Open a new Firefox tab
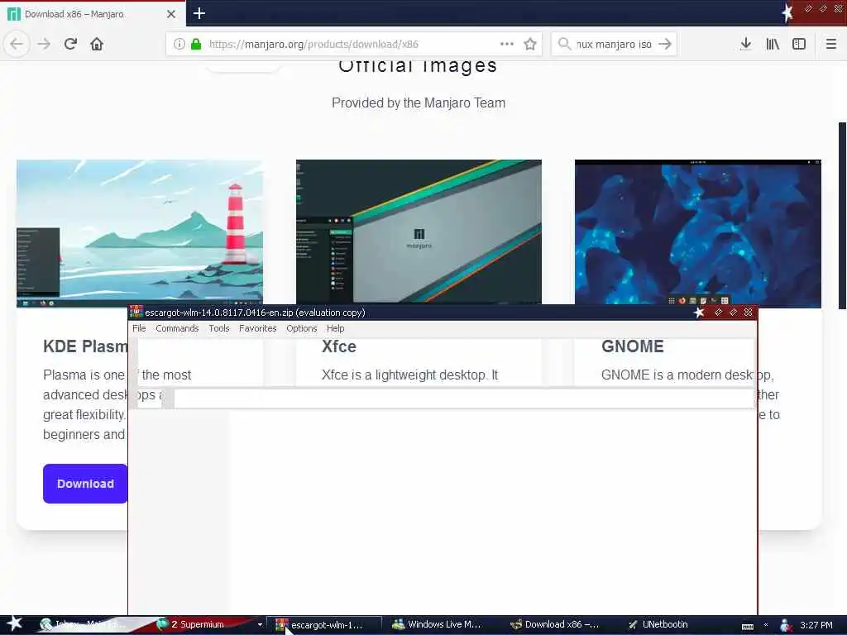 (x=199, y=13)
